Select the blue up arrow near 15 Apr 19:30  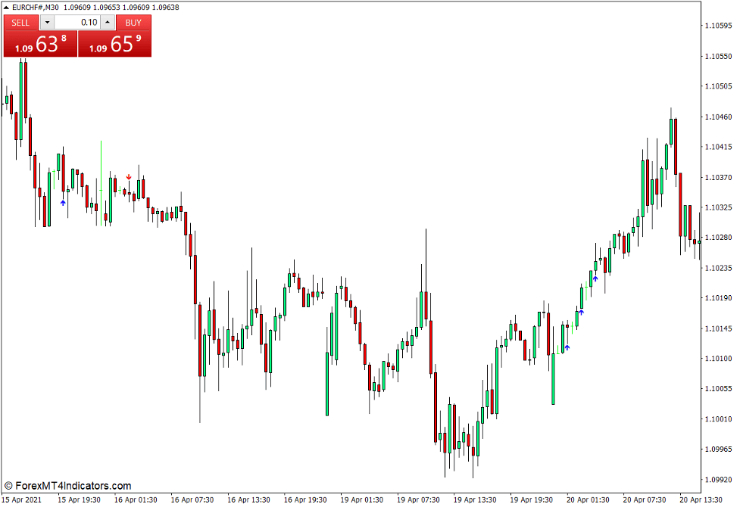click(x=63, y=203)
